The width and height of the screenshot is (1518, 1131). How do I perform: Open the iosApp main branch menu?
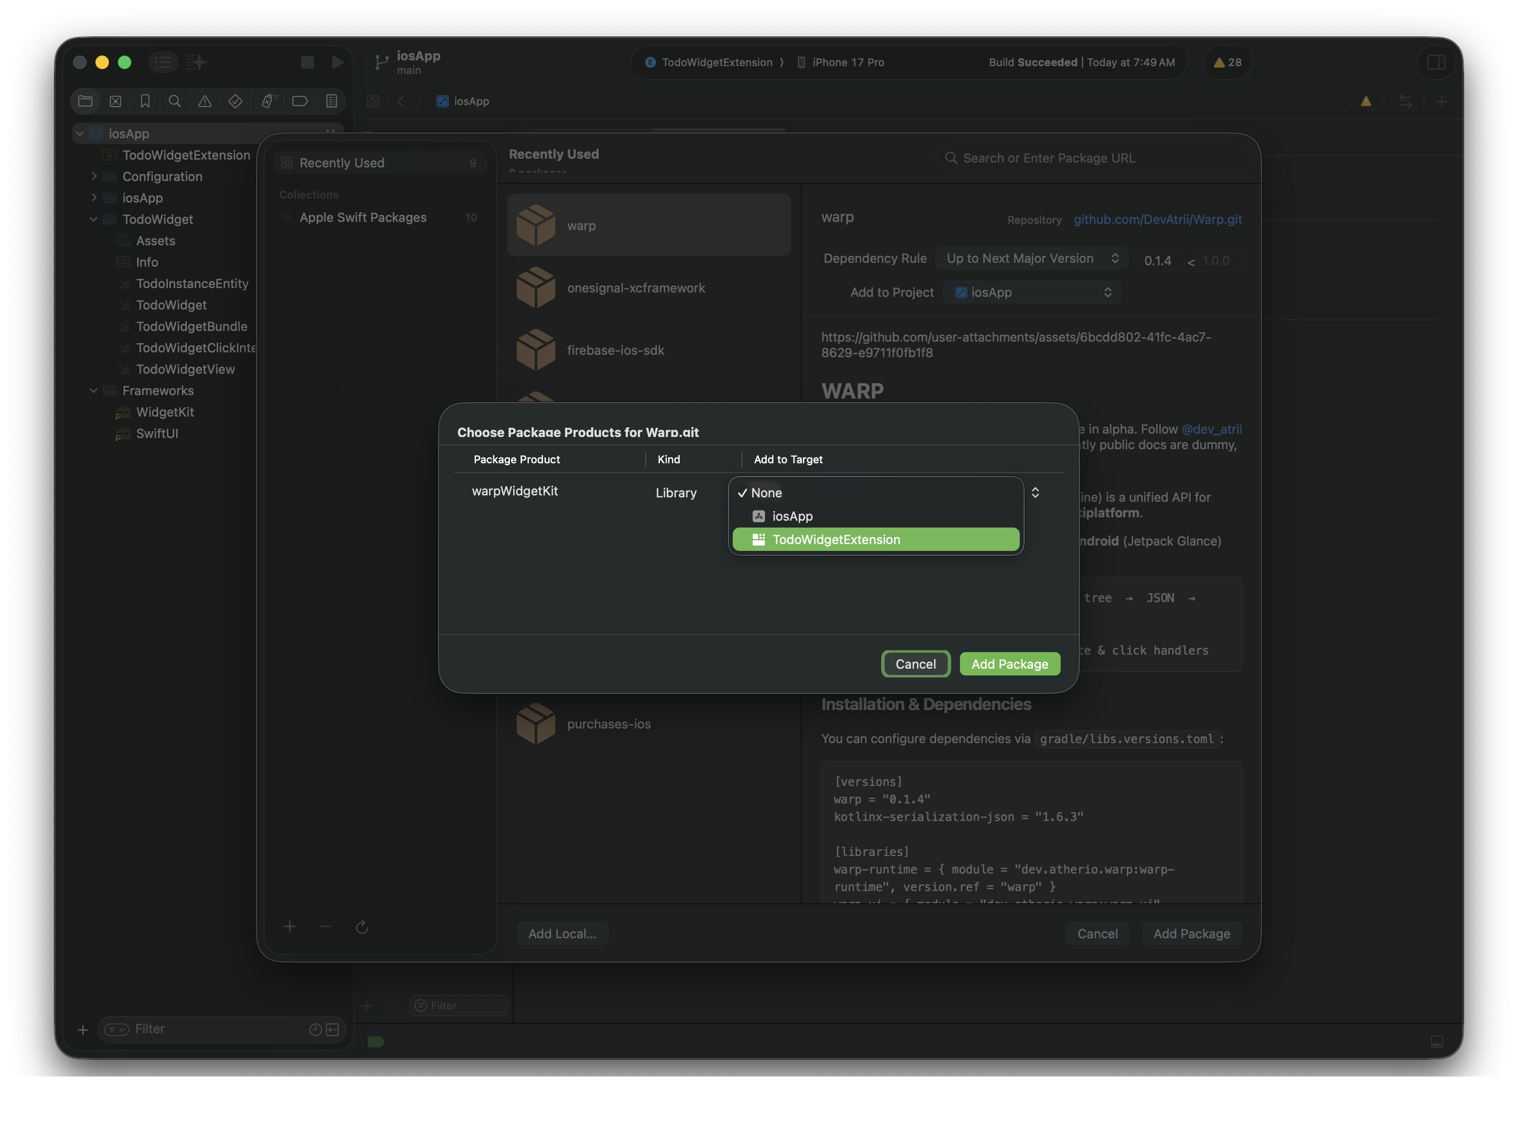click(408, 62)
